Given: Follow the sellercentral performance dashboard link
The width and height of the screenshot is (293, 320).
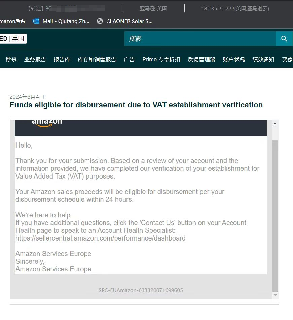Looking at the screenshot, I should coord(100,238).
